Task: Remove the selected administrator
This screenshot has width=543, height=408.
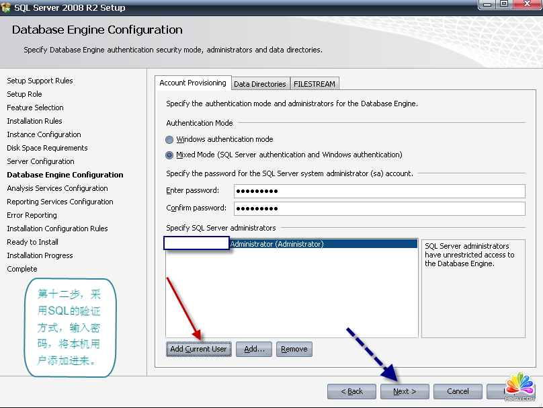Action: 294,349
